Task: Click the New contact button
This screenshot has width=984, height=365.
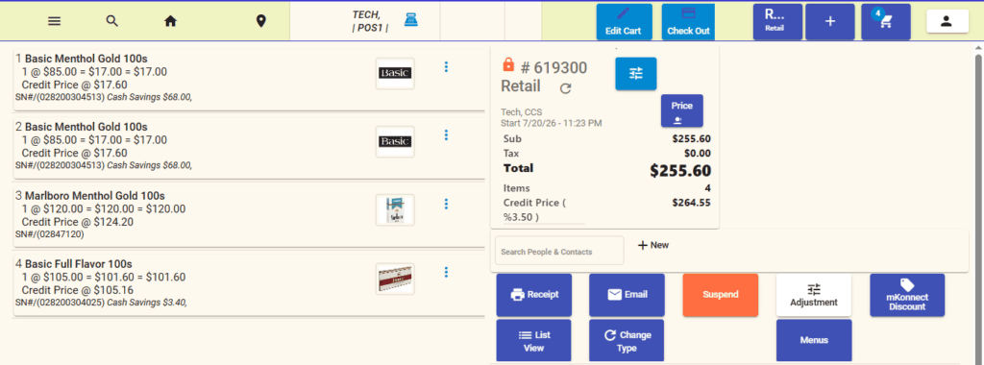Action: (x=653, y=245)
